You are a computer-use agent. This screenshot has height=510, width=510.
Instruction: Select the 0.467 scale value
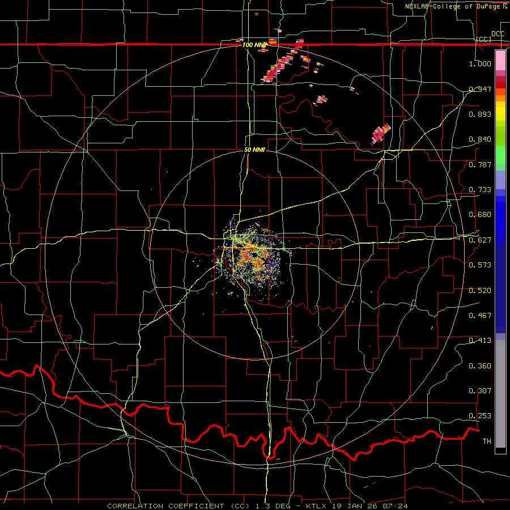[480, 316]
